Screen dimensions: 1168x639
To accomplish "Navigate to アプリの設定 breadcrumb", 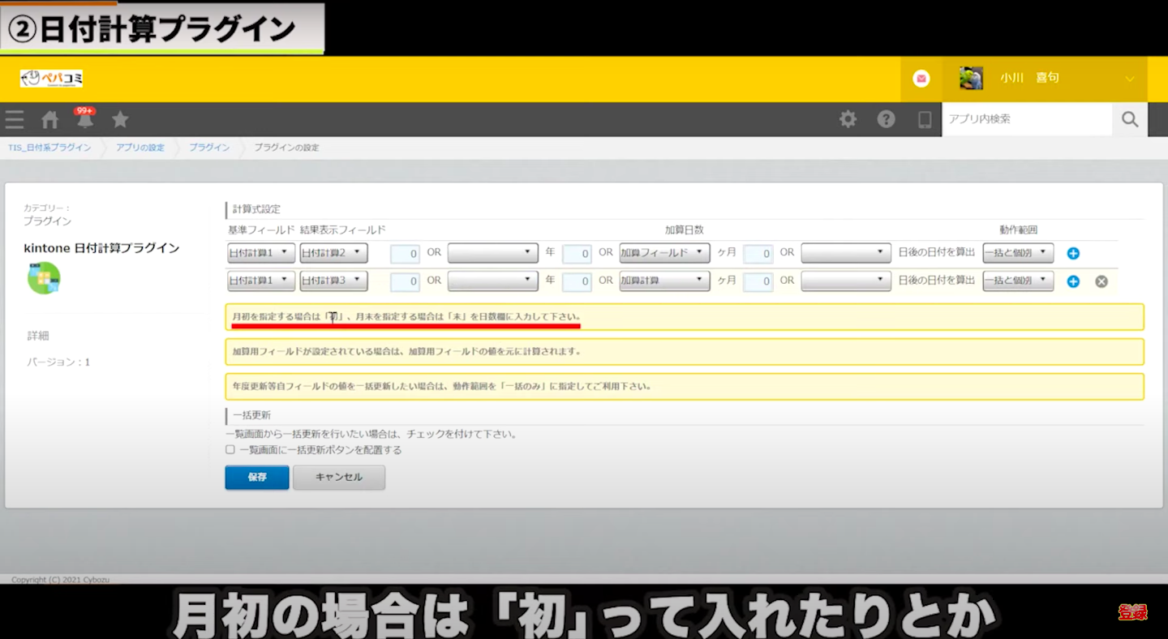I will [140, 148].
